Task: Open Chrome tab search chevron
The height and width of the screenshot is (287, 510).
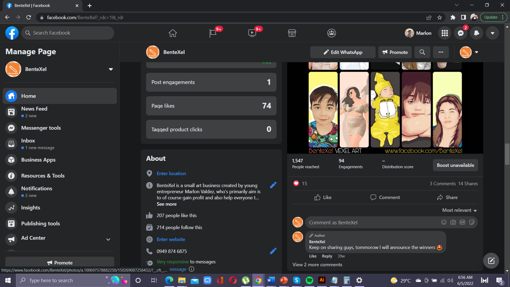Action: (x=457, y=5)
